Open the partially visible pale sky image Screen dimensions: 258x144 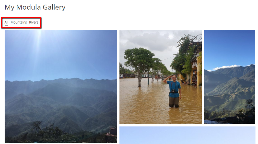(187, 135)
